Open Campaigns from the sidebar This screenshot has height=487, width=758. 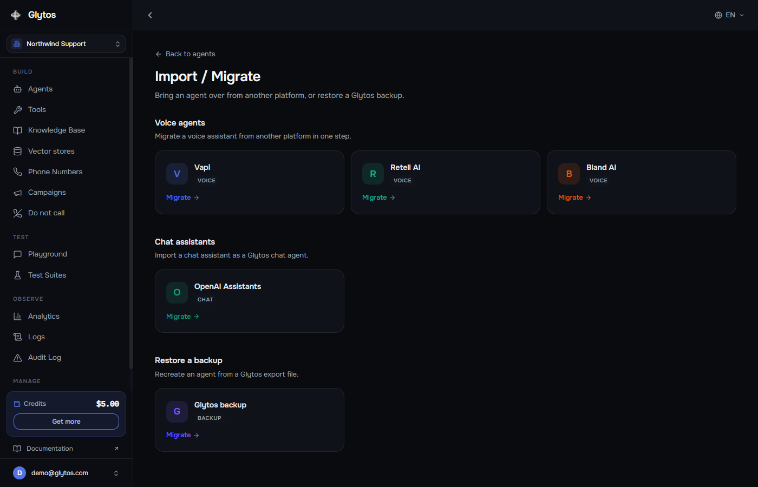click(66, 193)
